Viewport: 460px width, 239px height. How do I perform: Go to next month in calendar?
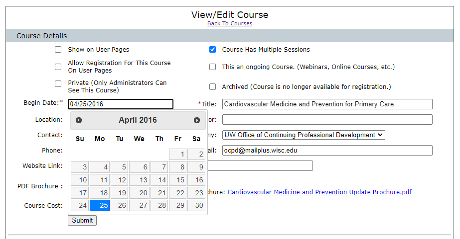(197, 120)
